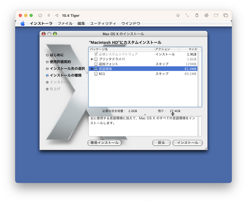Viewport: 247px width, 203px height.
Task: Pause the virtual machine
Action: coord(49,15)
